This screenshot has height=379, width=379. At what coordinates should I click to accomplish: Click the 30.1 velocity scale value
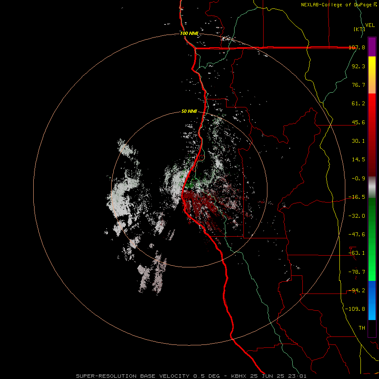point(358,141)
